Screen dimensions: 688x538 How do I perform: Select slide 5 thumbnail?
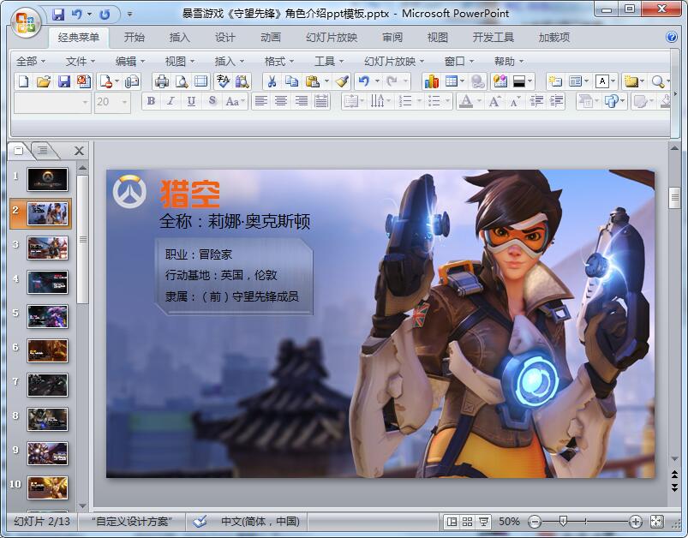click(x=47, y=316)
